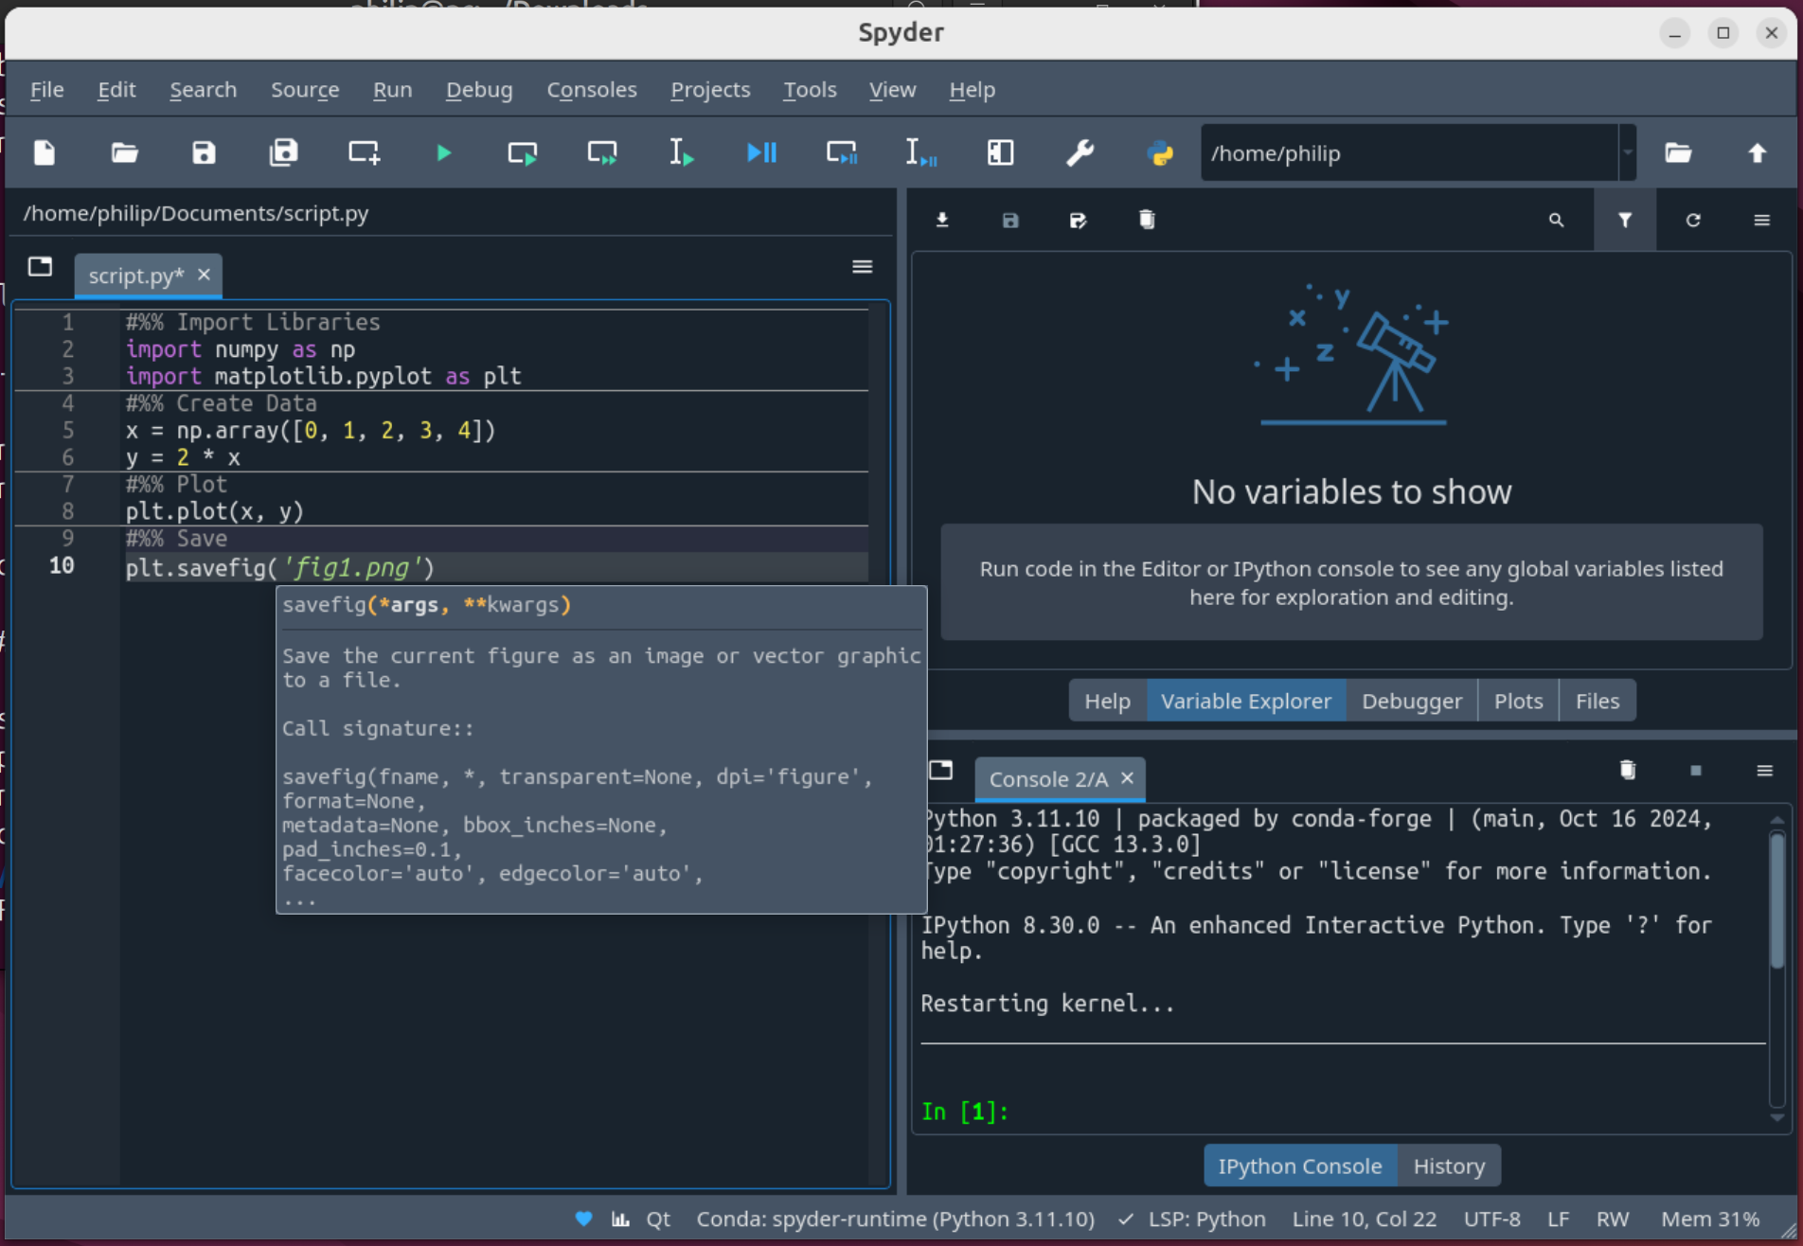Run the current cell icon
Image resolution: width=1803 pixels, height=1246 pixels.
523,152
